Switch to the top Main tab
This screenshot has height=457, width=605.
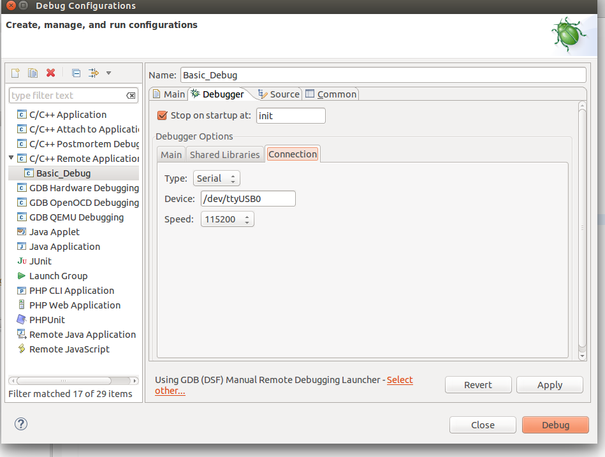(169, 94)
